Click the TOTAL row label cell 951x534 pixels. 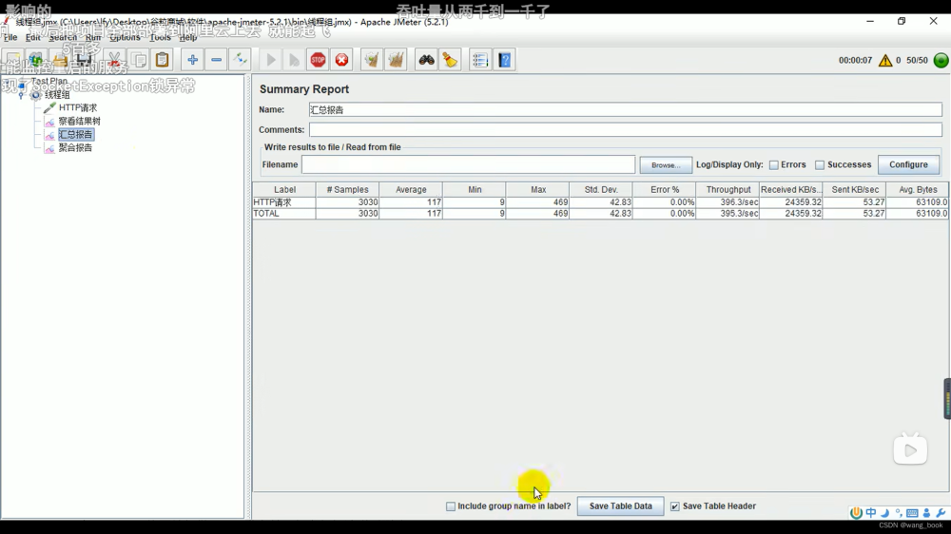283,214
